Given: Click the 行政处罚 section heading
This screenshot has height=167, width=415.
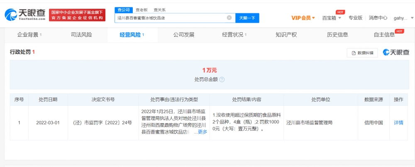Looking at the screenshot, I should pyautogui.click(x=21, y=52).
